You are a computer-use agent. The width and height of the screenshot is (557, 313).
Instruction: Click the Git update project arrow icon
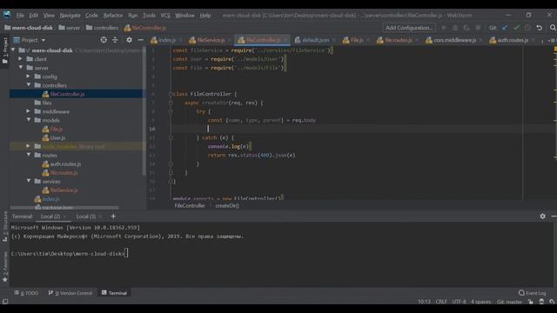(505, 28)
